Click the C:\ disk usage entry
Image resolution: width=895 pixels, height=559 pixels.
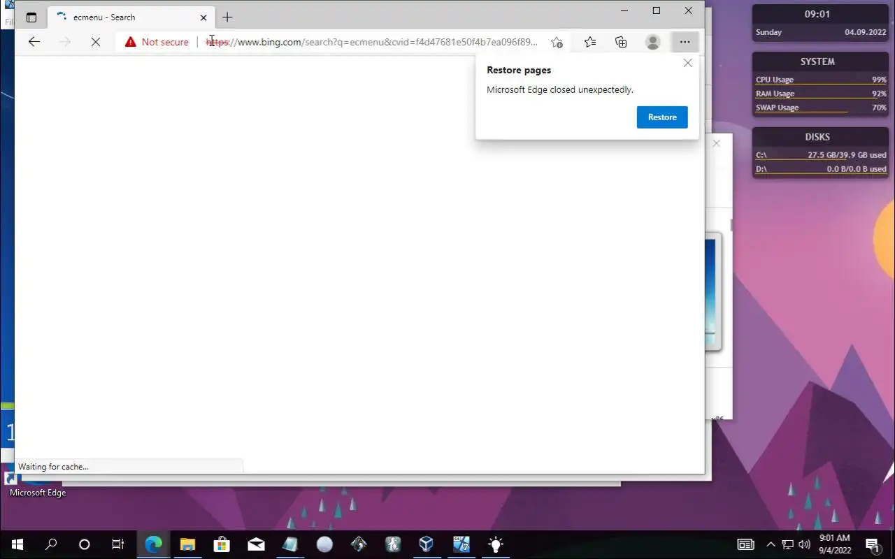tap(821, 155)
